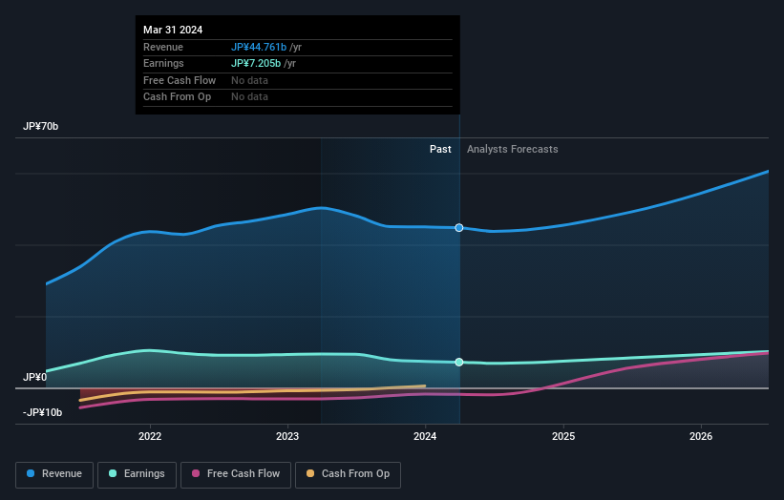The image size is (784, 500).
Task: Click the Analysts Forecasts label
Action: pyautogui.click(x=513, y=150)
